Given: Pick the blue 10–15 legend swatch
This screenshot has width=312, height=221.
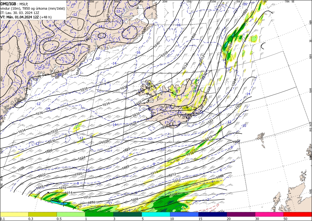Looking at the screenshot, I should (x=184, y=214).
